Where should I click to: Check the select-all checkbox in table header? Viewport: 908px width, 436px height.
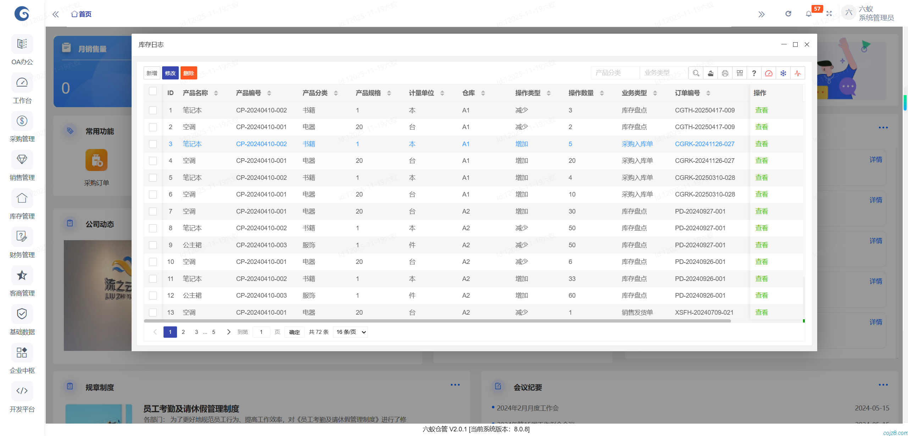153,91
